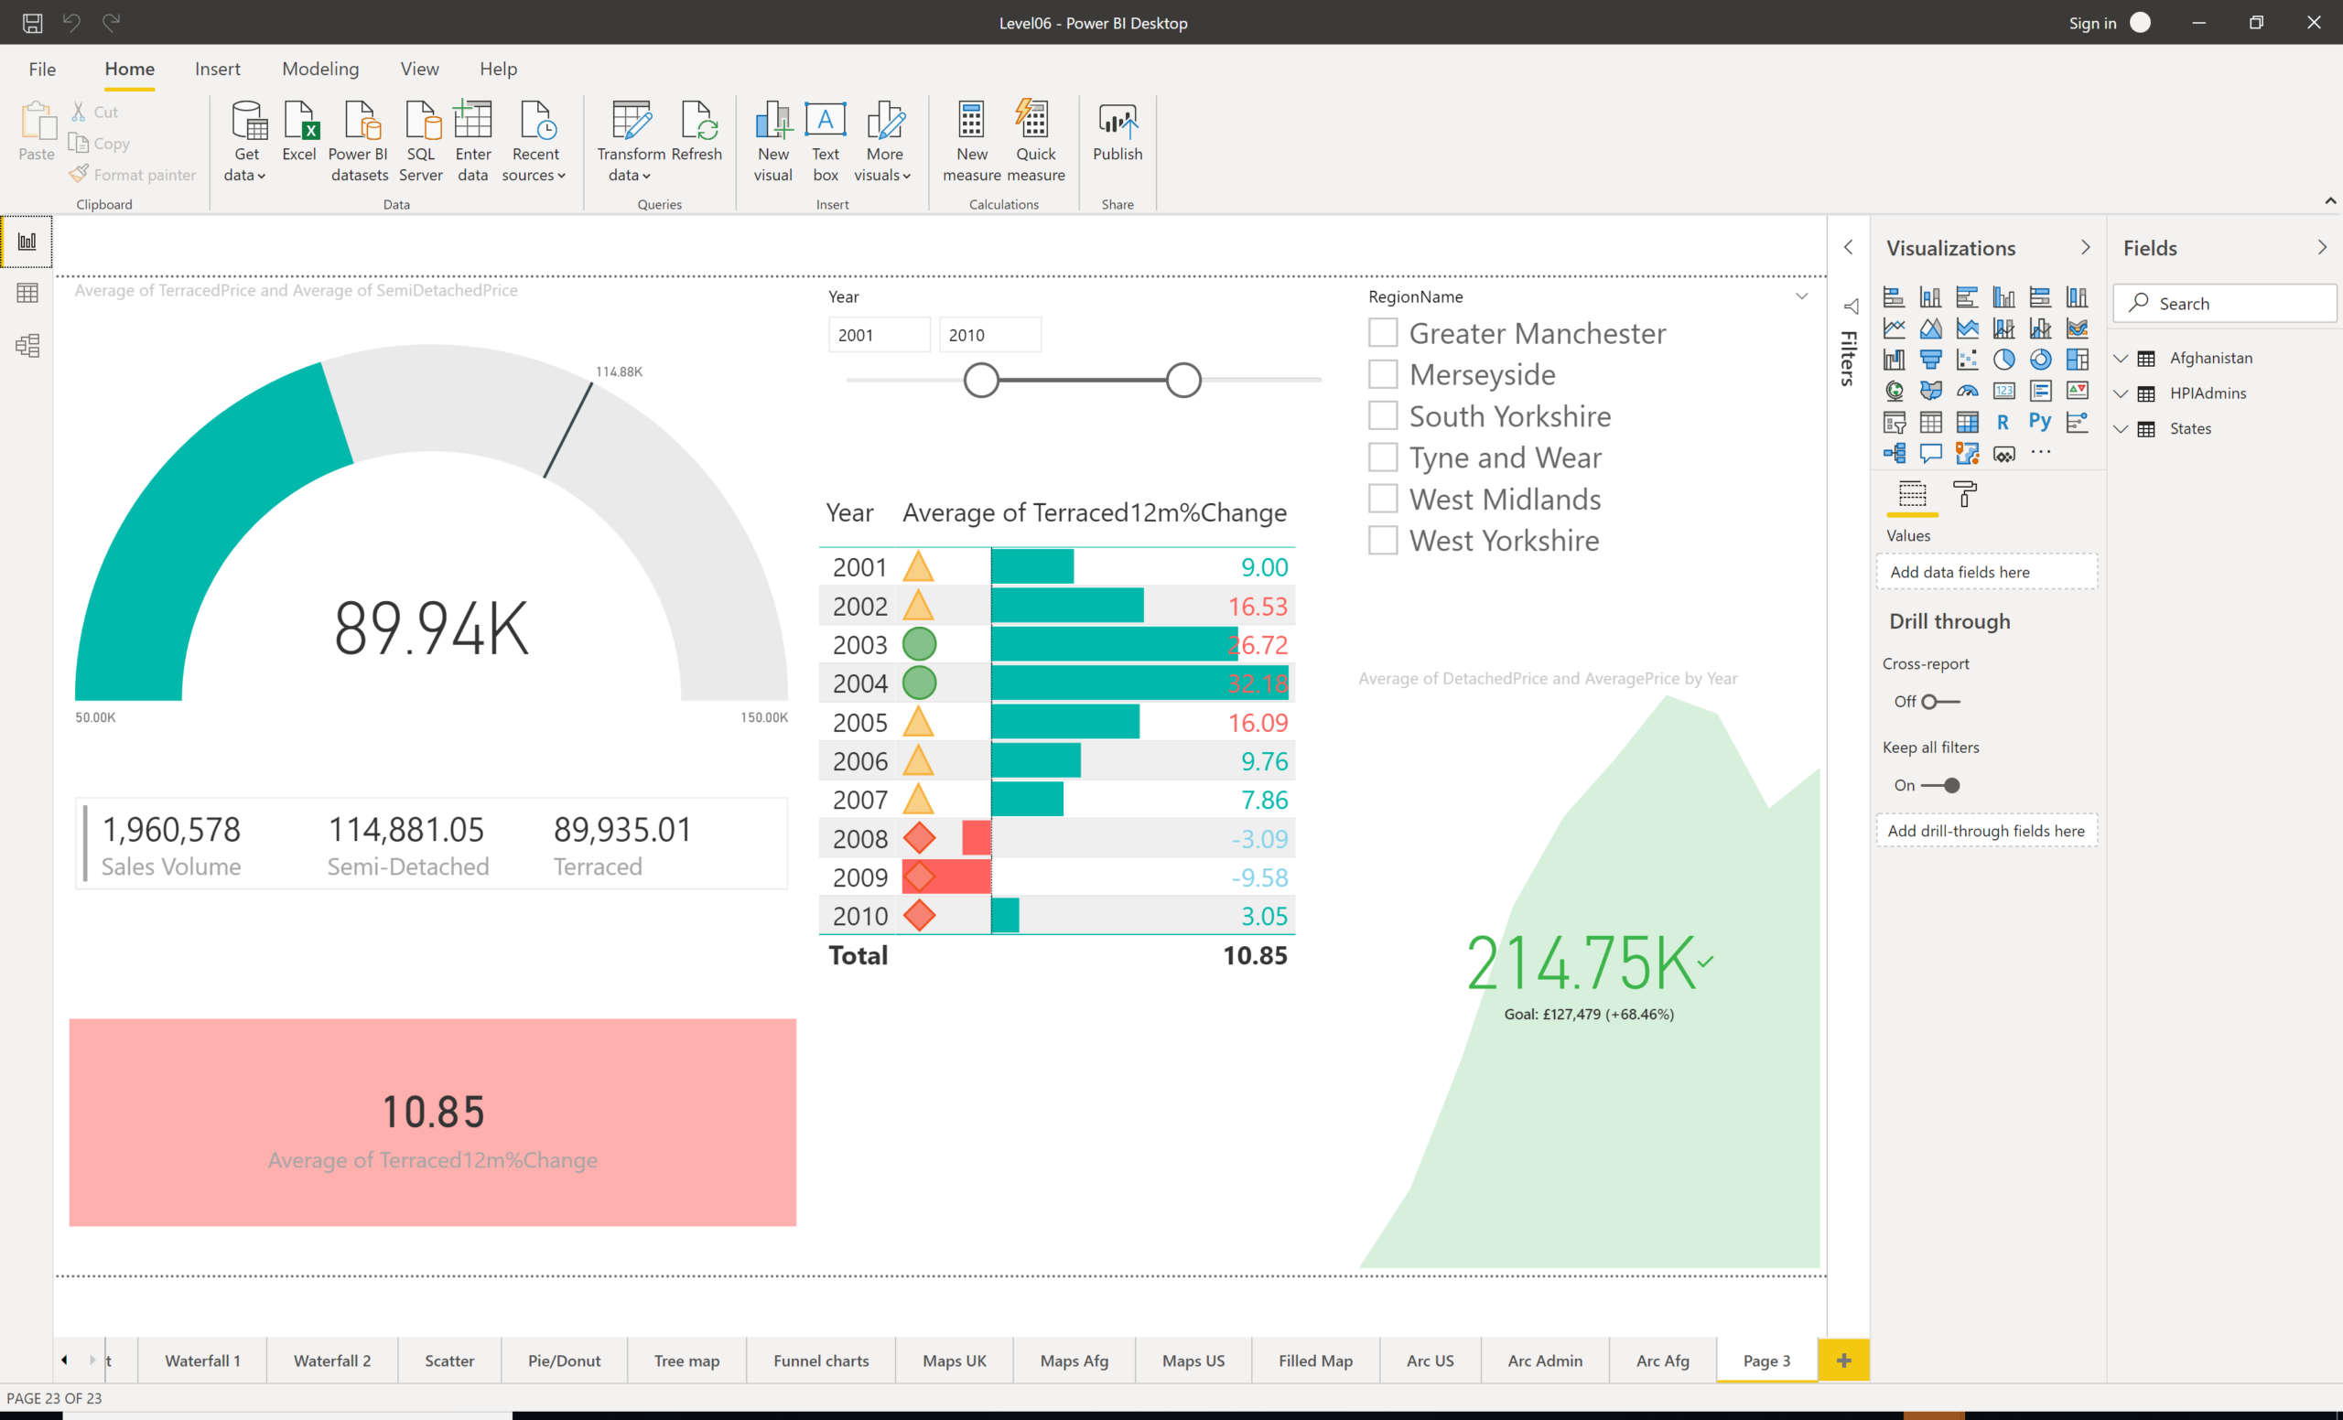
Task: Open the More visuals dropdown
Action: point(883,141)
